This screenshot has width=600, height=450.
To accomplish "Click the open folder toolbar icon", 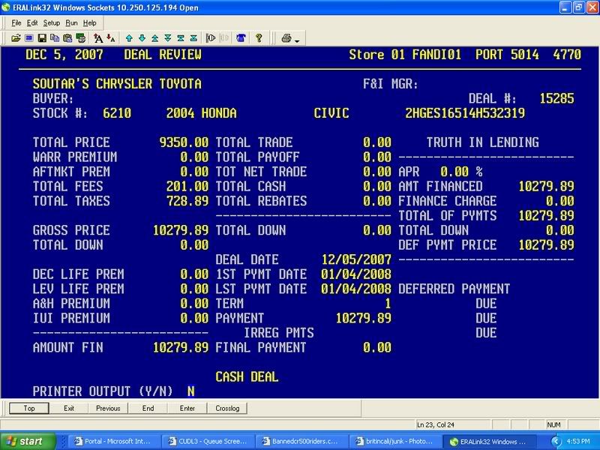I will pyautogui.click(x=16, y=37).
